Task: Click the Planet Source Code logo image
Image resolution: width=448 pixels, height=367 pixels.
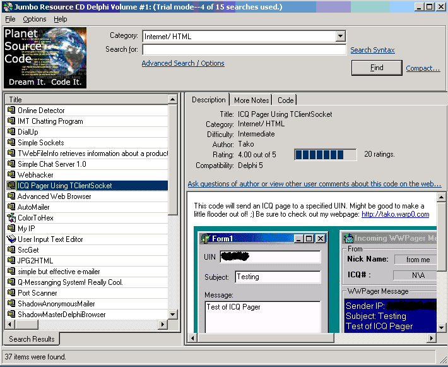Action: 45,57
